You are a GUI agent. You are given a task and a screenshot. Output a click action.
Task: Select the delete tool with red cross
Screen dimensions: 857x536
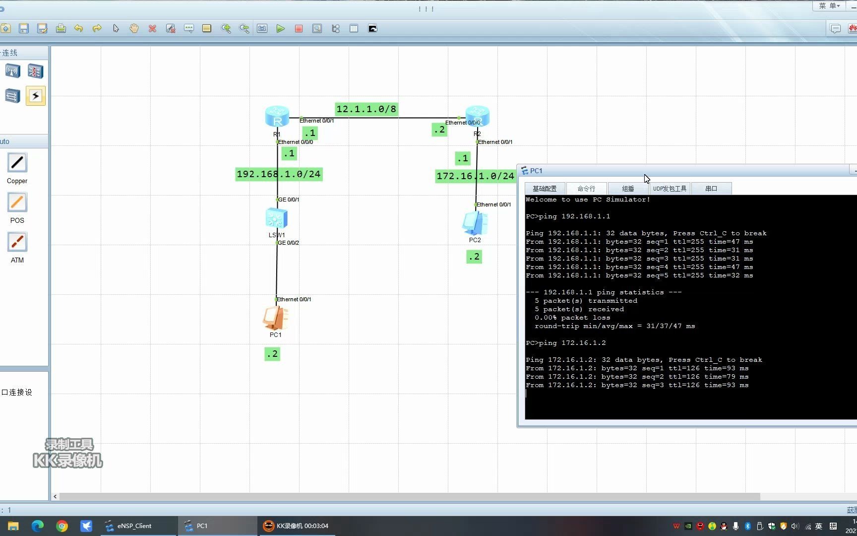152,28
